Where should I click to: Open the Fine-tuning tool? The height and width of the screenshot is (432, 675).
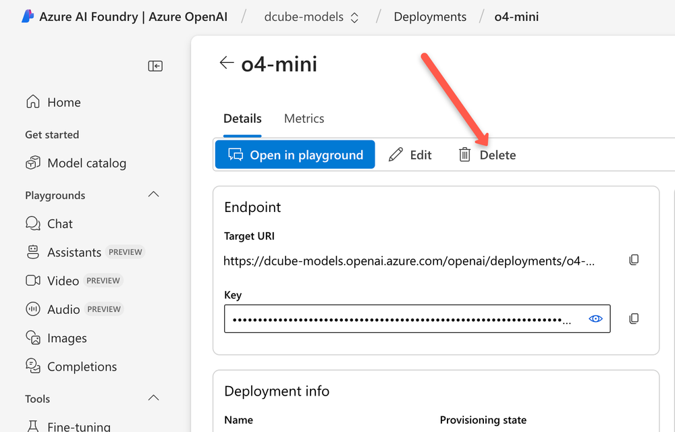(79, 425)
